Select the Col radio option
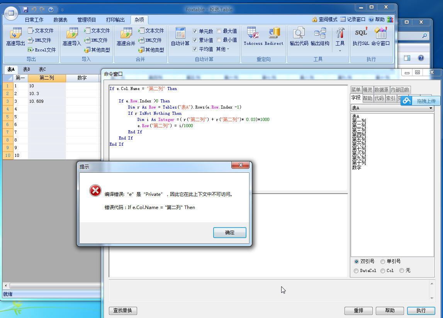 pos(382,271)
